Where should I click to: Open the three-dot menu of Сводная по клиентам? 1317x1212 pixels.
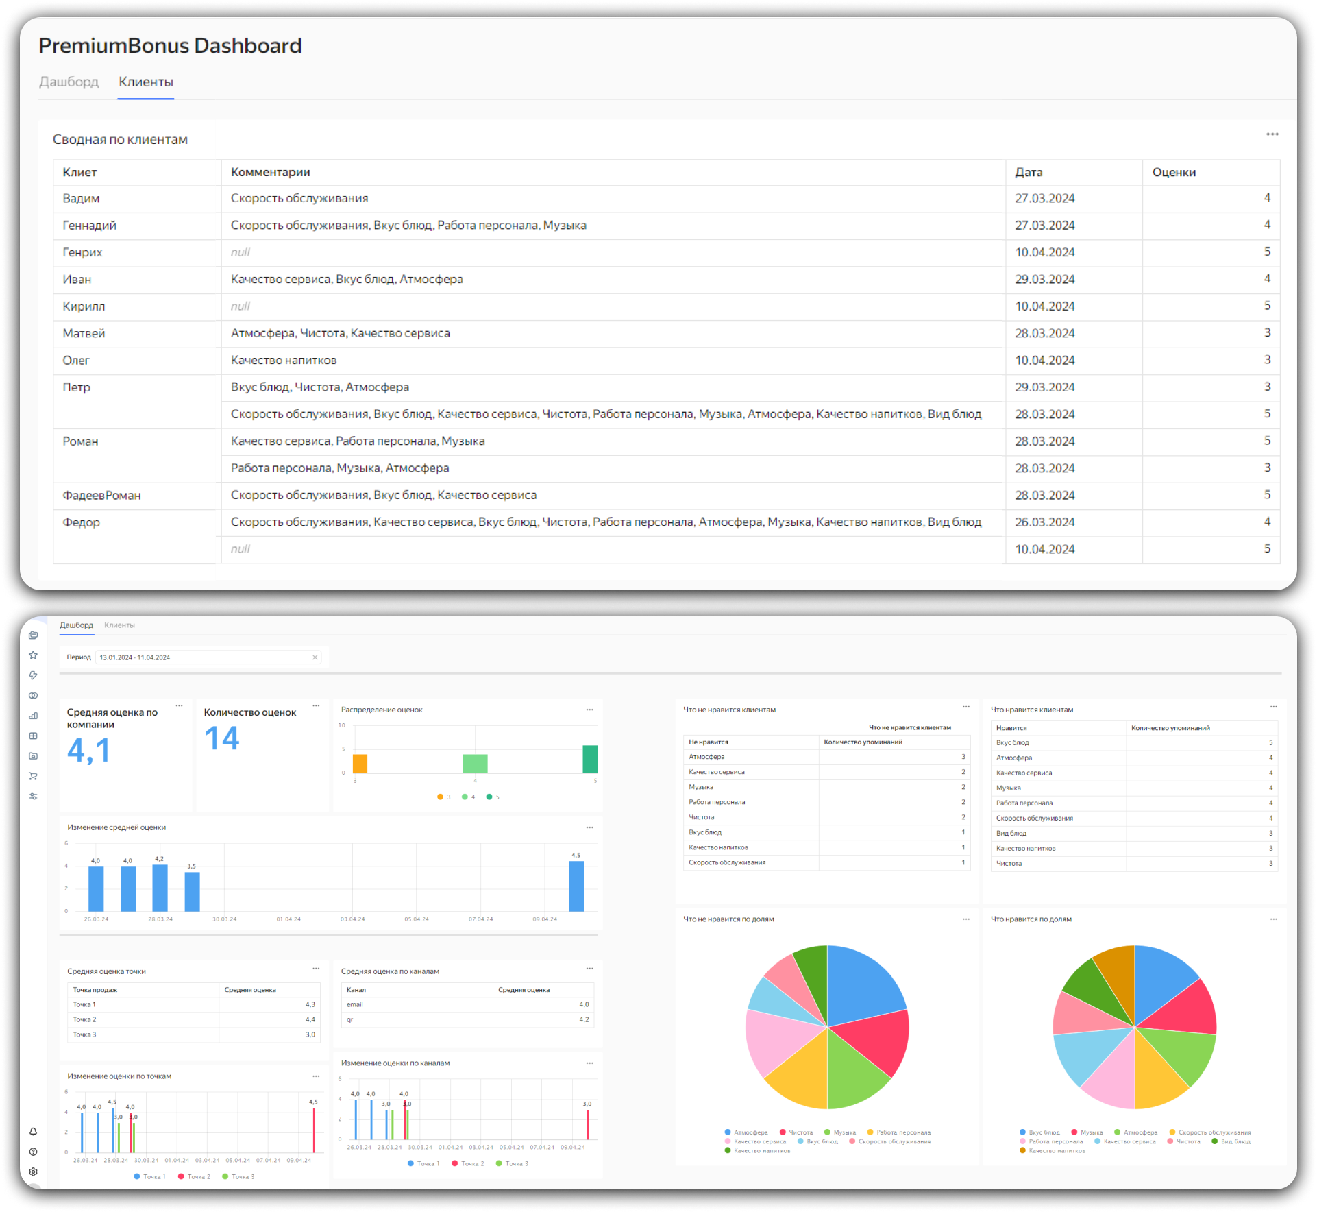[1272, 134]
